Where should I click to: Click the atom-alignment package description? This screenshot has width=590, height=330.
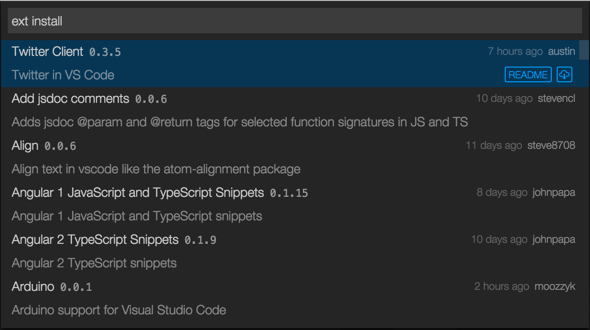[x=156, y=169]
